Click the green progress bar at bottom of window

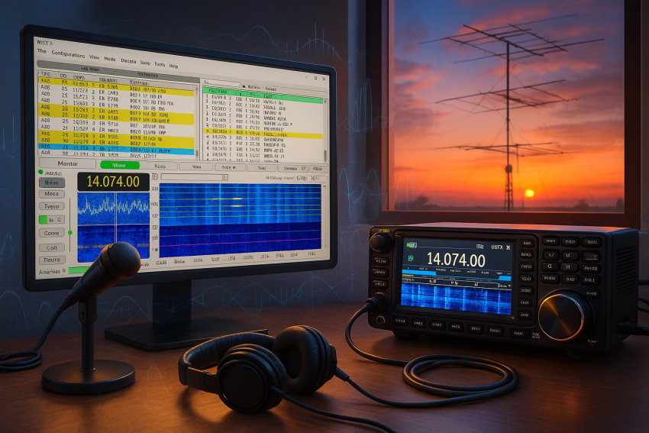pos(79,271)
